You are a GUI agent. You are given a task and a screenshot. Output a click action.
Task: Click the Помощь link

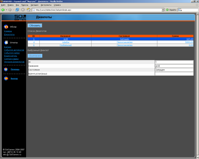(15, 69)
